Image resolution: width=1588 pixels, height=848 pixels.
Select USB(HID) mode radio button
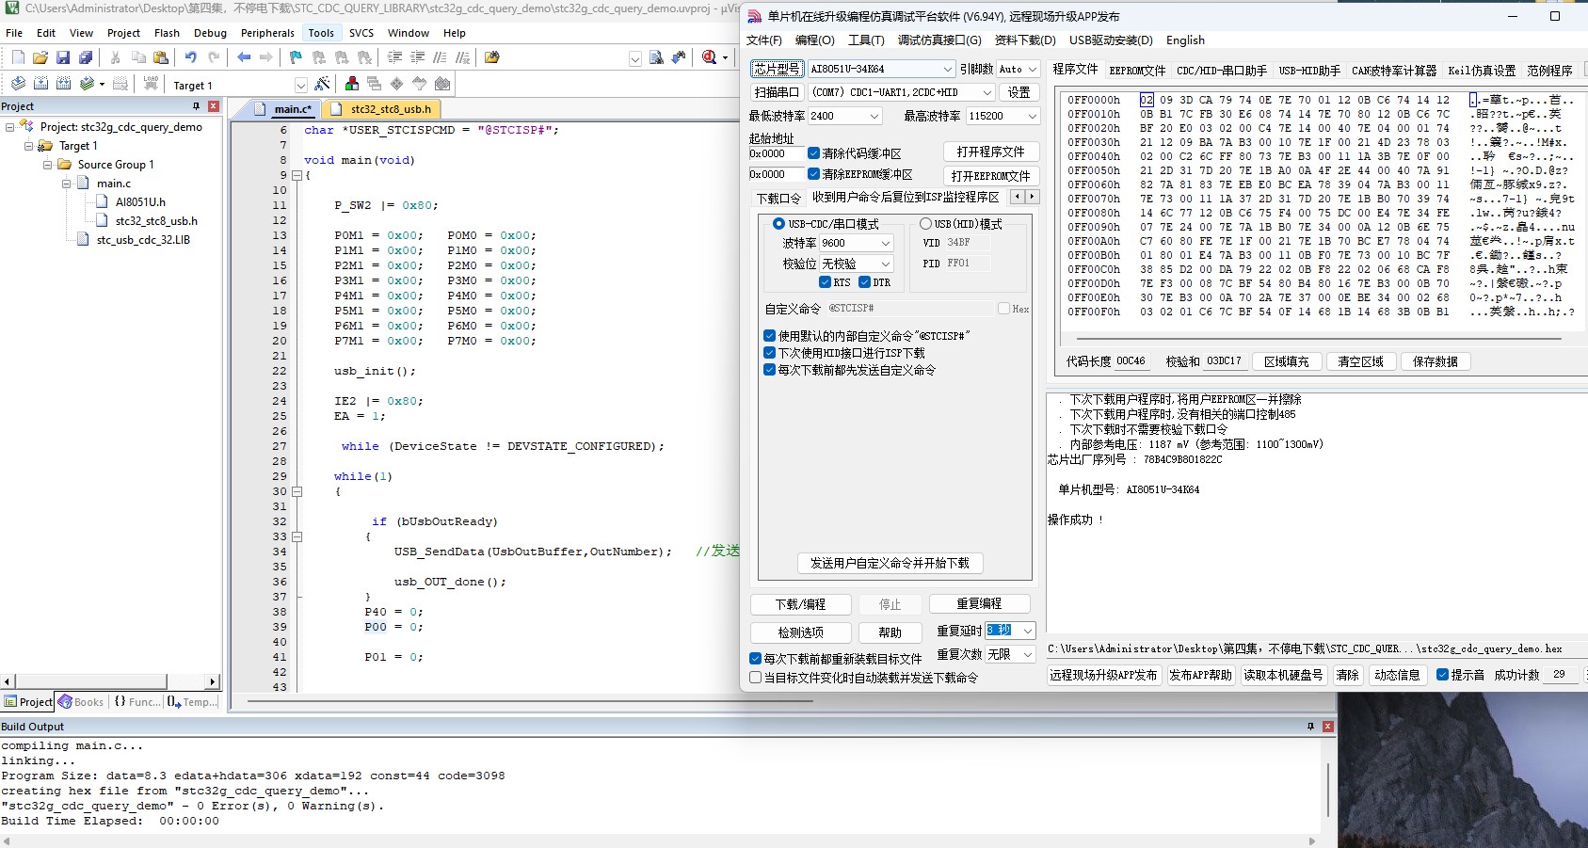coord(925,224)
